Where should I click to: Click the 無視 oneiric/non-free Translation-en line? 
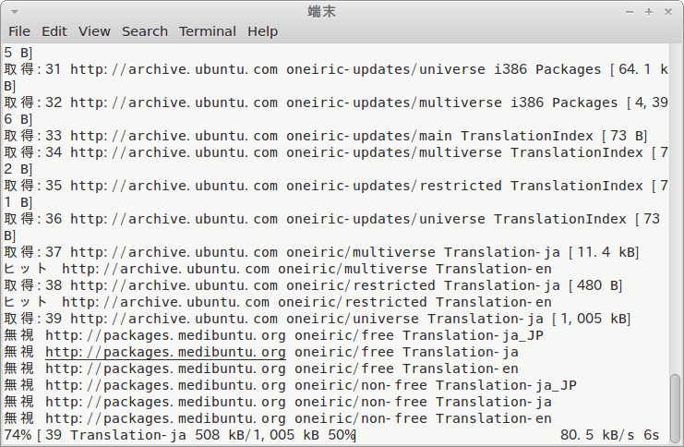coord(278,418)
